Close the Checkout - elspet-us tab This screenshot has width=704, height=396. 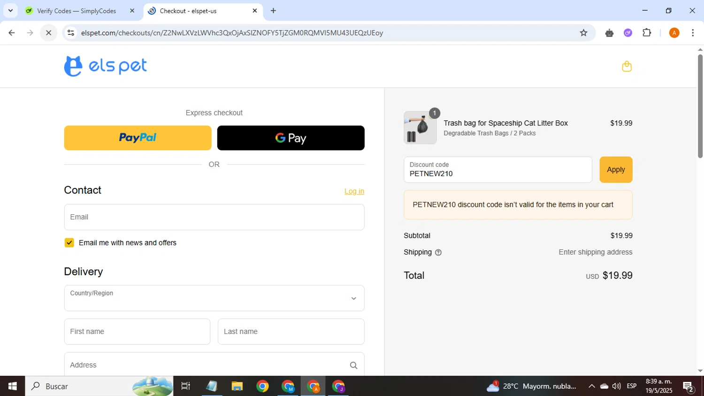click(x=255, y=10)
